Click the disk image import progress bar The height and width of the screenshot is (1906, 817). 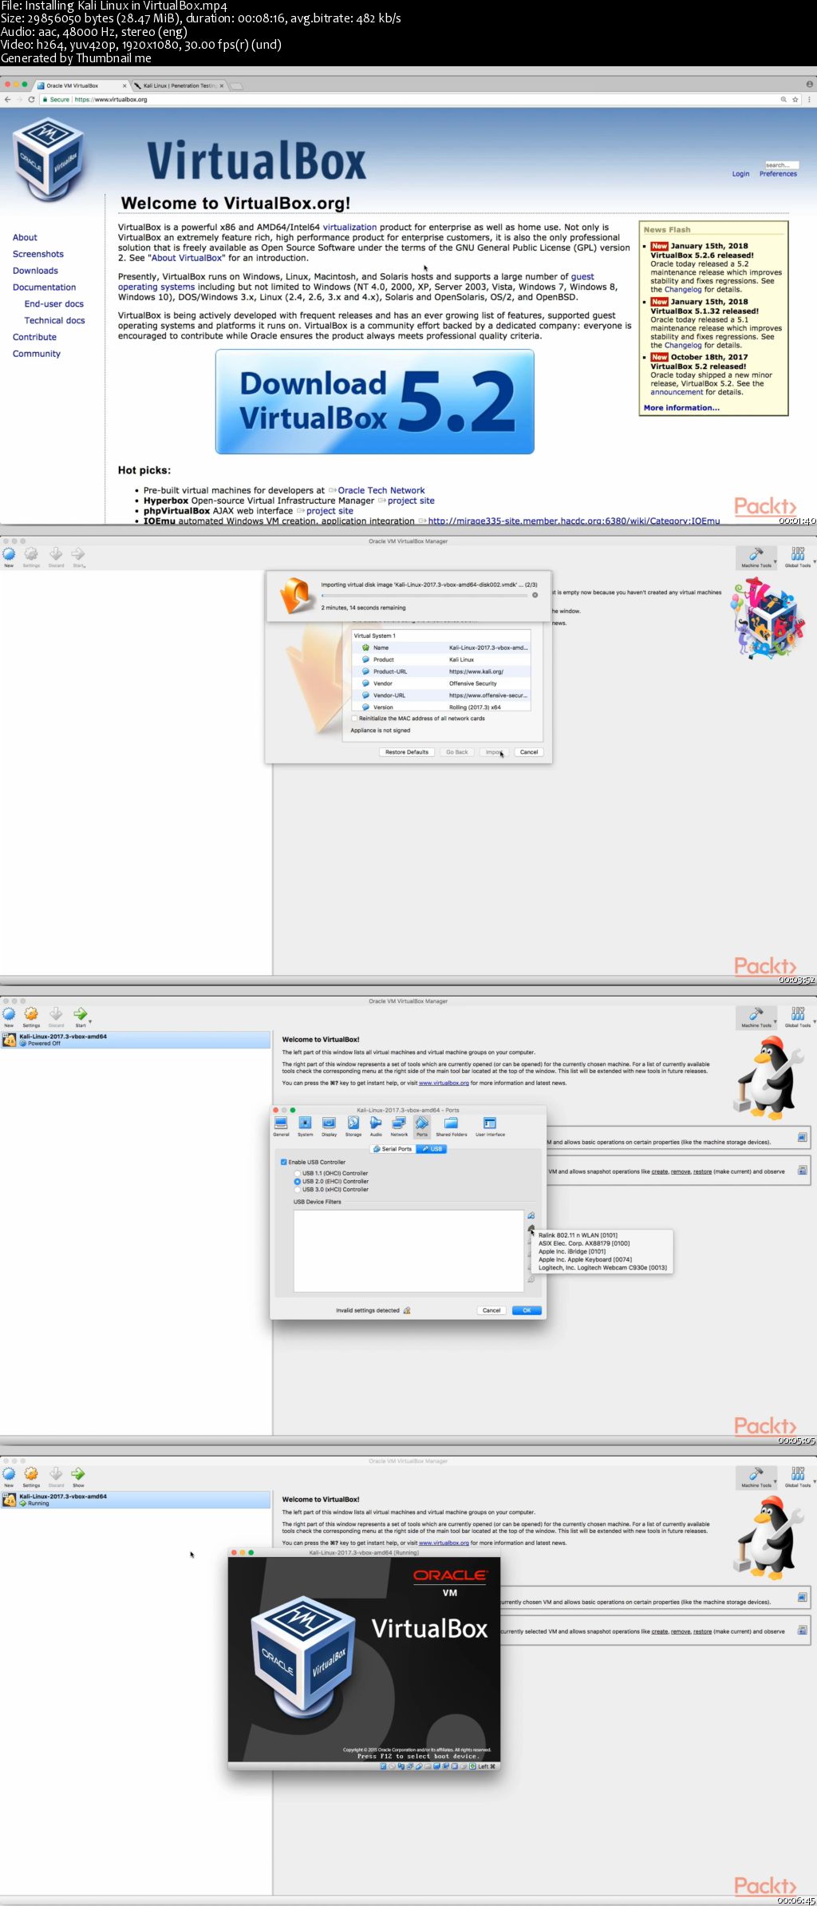pyautogui.click(x=424, y=595)
